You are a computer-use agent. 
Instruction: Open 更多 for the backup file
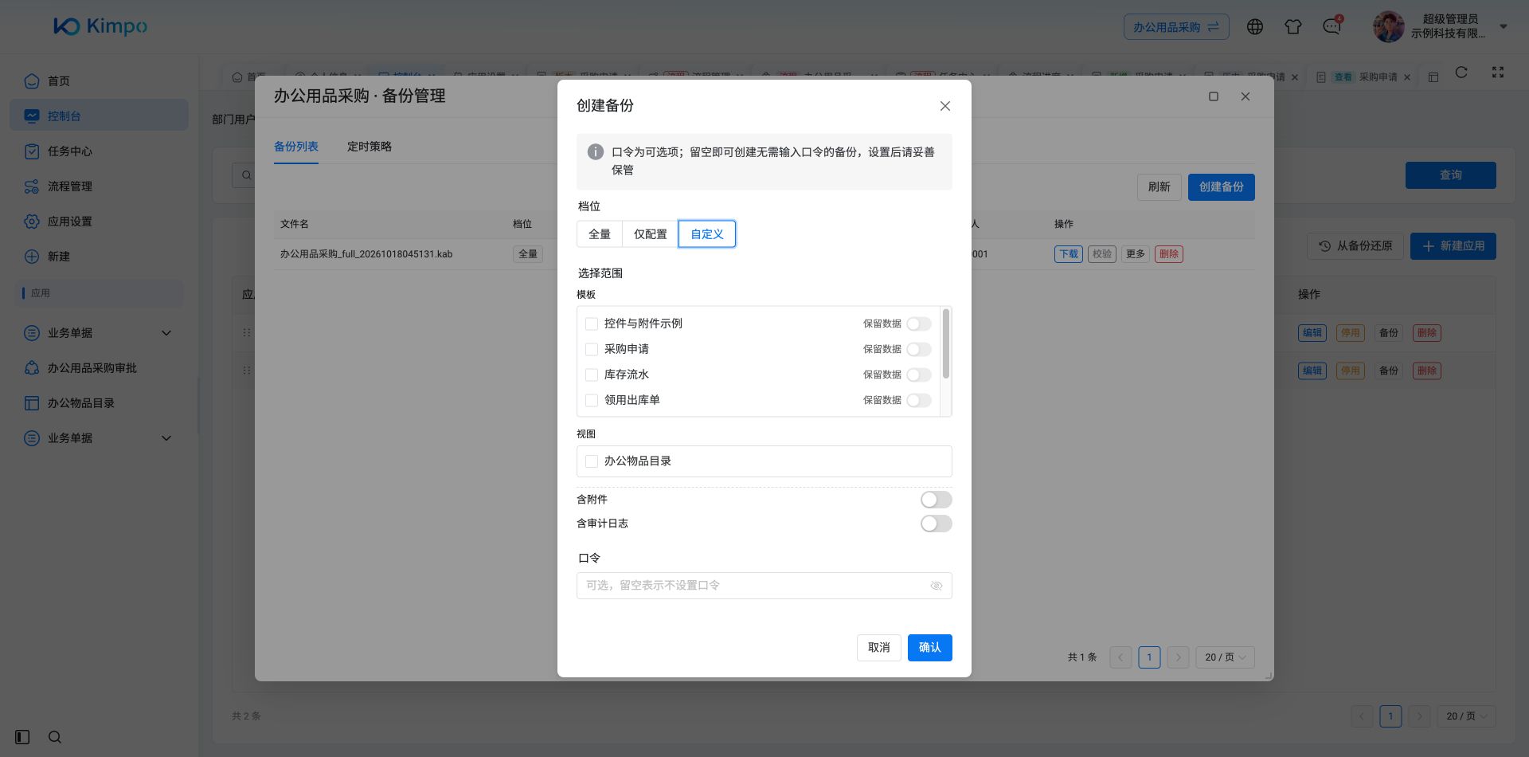point(1136,254)
